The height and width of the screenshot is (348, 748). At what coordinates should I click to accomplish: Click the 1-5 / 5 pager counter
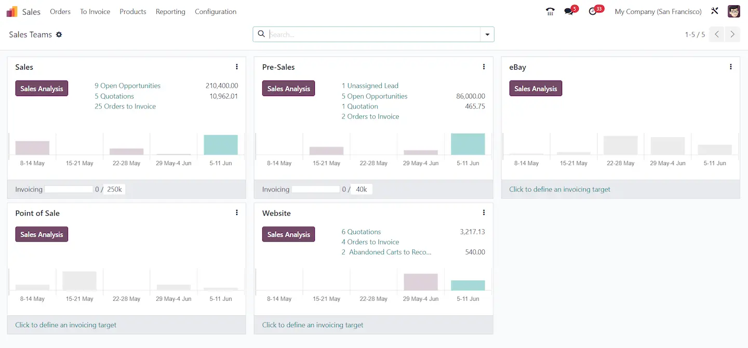695,34
